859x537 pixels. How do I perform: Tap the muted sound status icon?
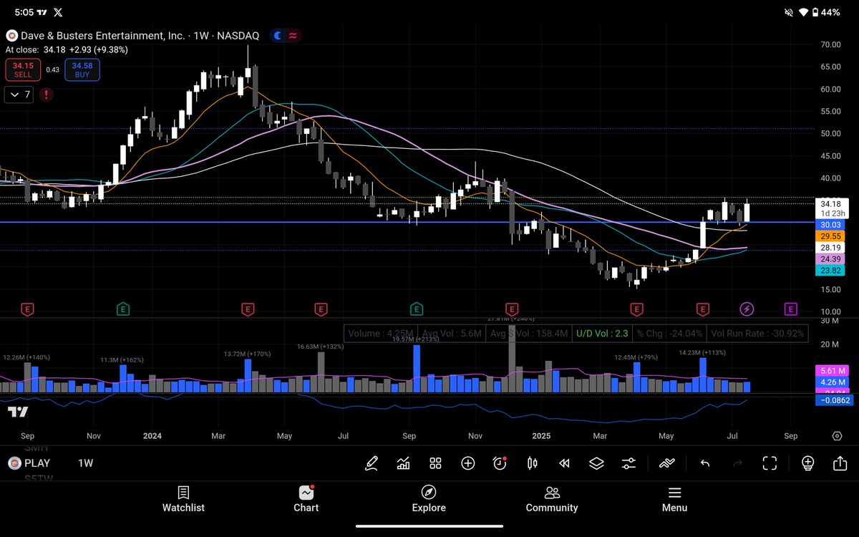click(x=788, y=12)
